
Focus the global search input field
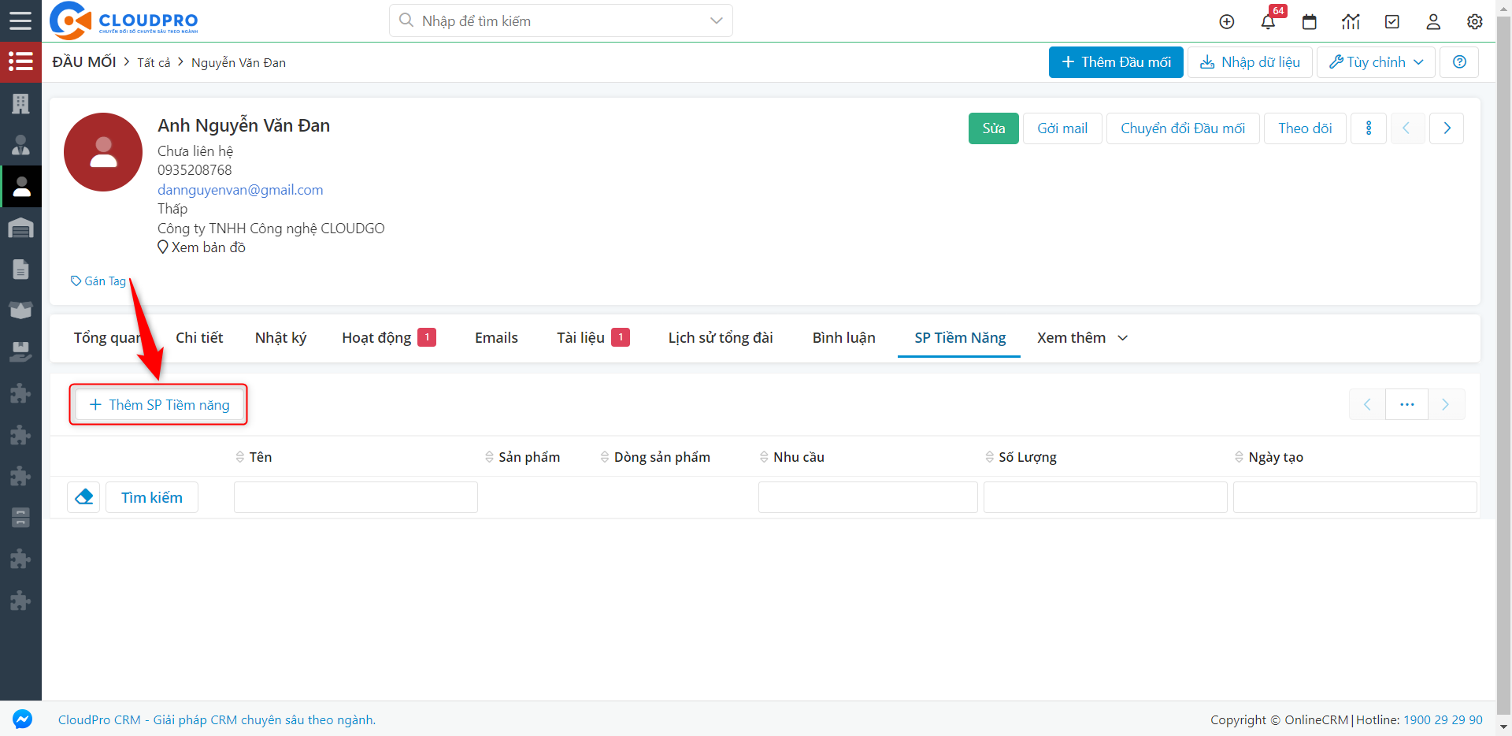click(561, 20)
